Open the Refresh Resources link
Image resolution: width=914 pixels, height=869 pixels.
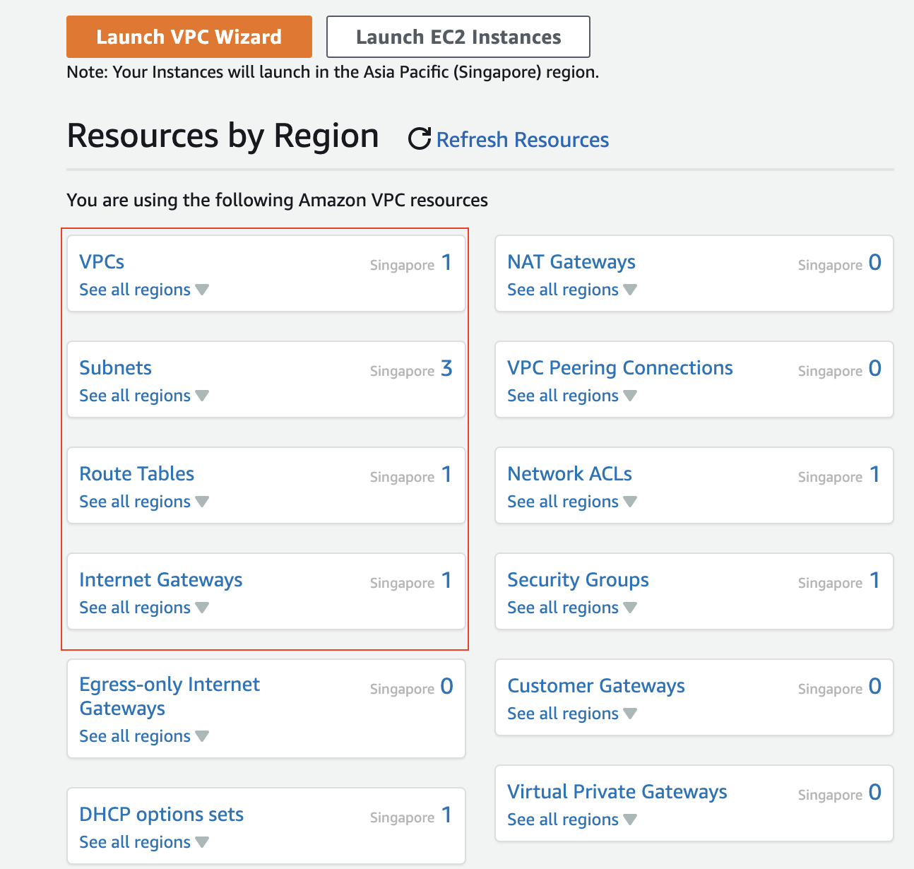(522, 140)
